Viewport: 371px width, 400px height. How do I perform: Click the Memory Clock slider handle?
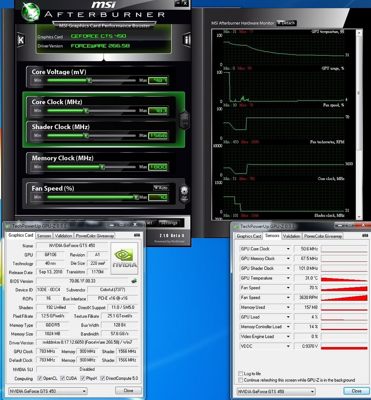click(102, 167)
